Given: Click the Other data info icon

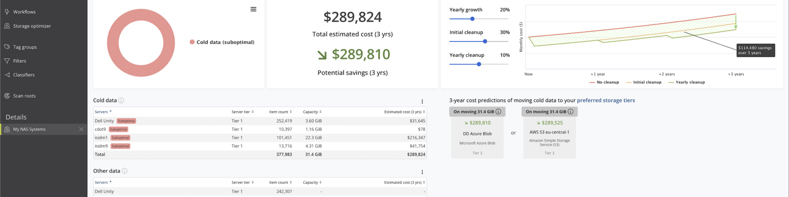Looking at the screenshot, I should [125, 171].
